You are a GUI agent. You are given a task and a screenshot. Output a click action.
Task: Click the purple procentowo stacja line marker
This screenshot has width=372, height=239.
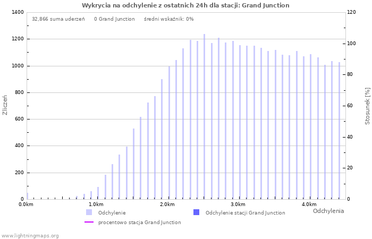pos(89,223)
